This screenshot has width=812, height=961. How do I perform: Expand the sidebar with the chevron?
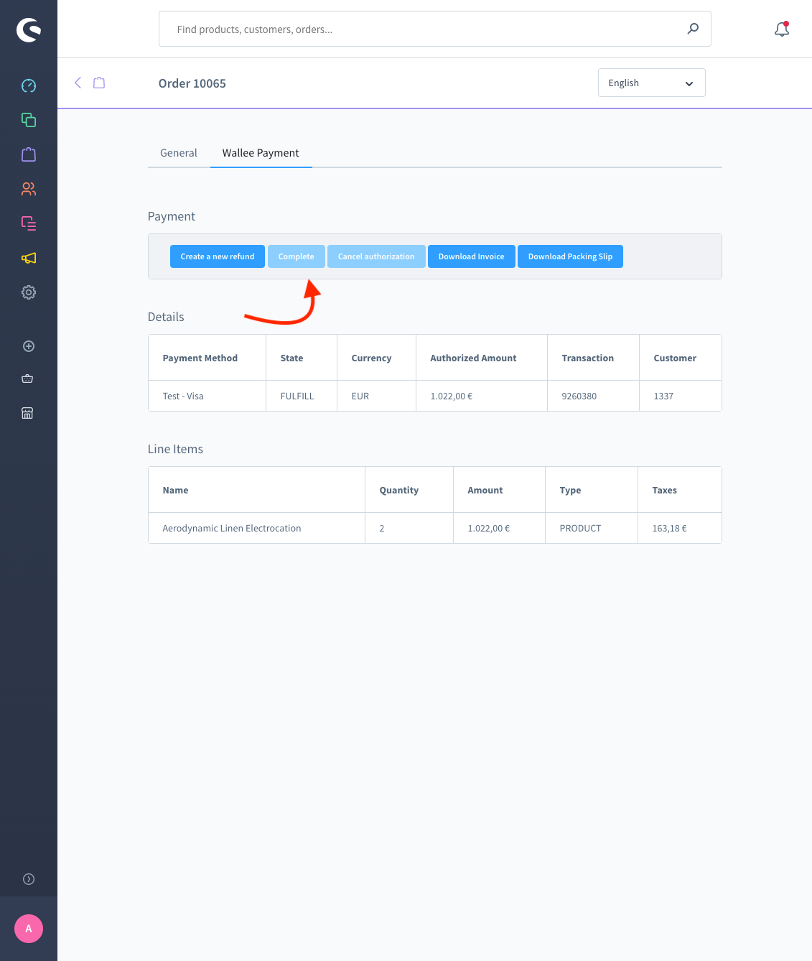click(x=29, y=878)
